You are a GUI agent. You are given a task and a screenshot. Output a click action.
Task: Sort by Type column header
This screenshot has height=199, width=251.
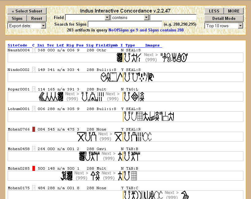[130, 45]
